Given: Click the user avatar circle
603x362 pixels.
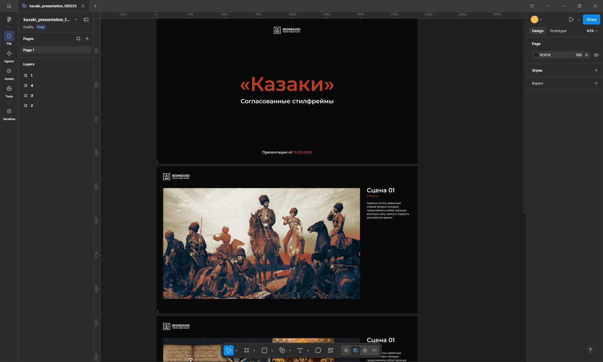Looking at the screenshot, I should pyautogui.click(x=535, y=19).
